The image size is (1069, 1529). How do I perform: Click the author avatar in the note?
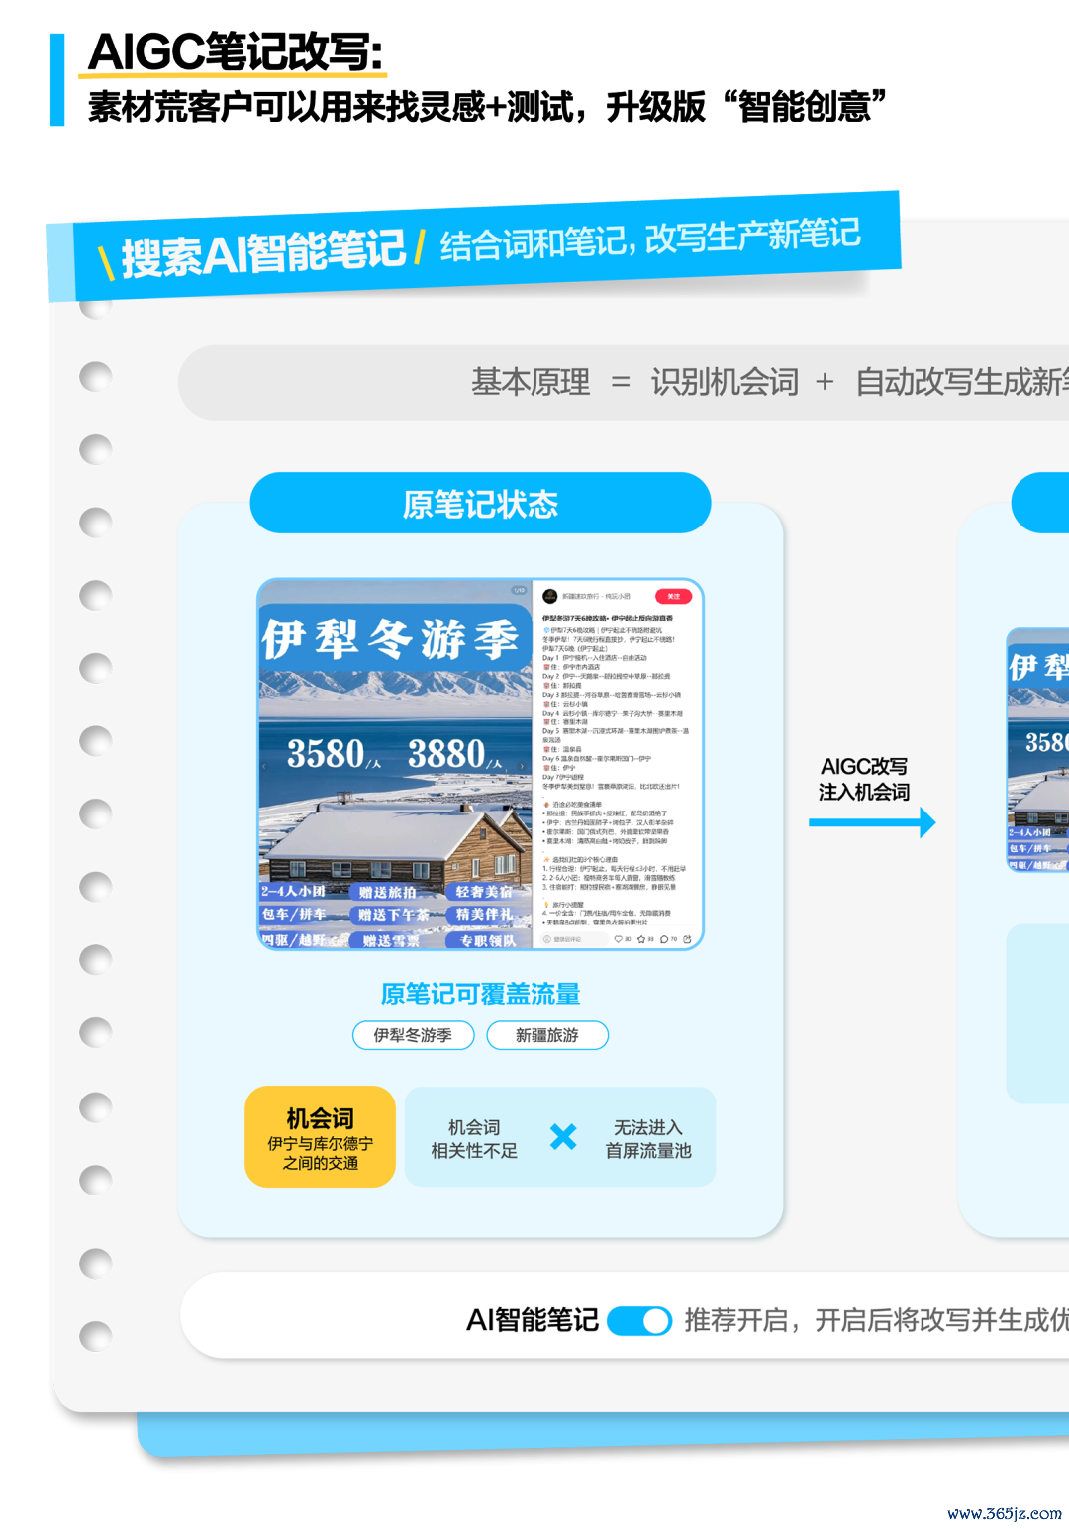click(550, 596)
